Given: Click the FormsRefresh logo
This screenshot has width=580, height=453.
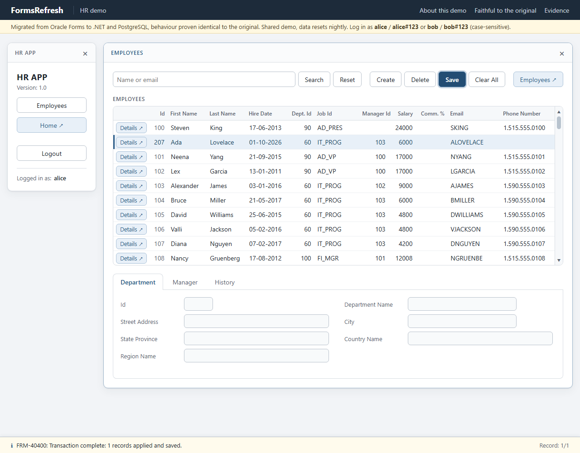Looking at the screenshot, I should (x=37, y=10).
